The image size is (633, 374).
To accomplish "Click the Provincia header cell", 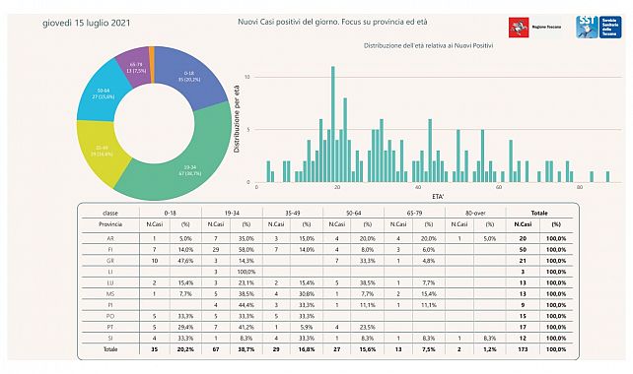I will click(x=110, y=224).
